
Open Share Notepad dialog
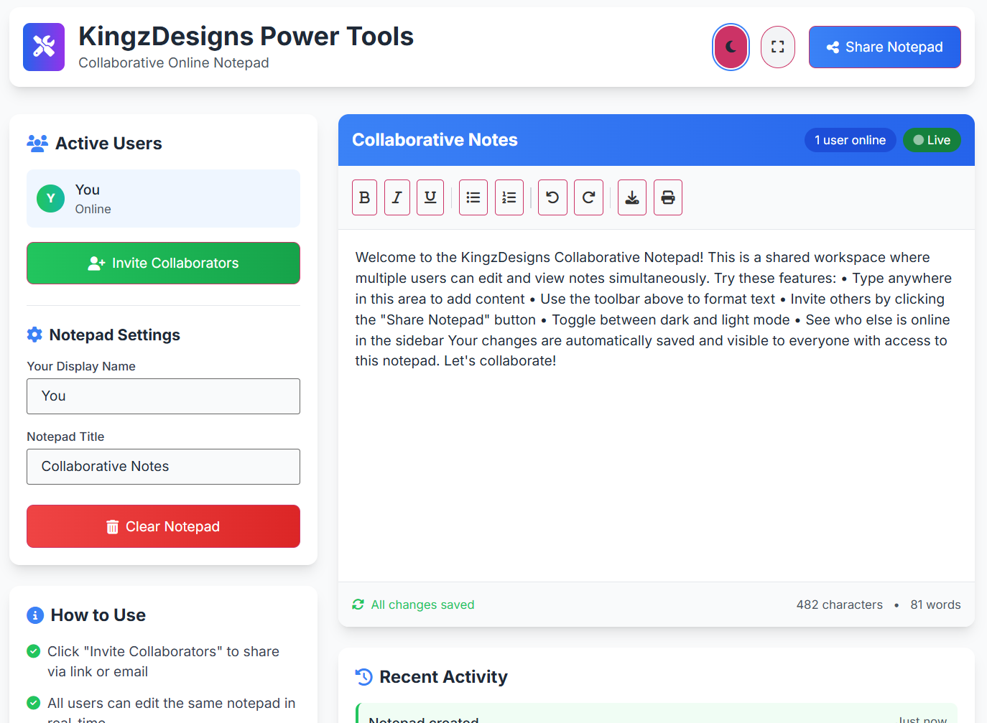coord(885,47)
